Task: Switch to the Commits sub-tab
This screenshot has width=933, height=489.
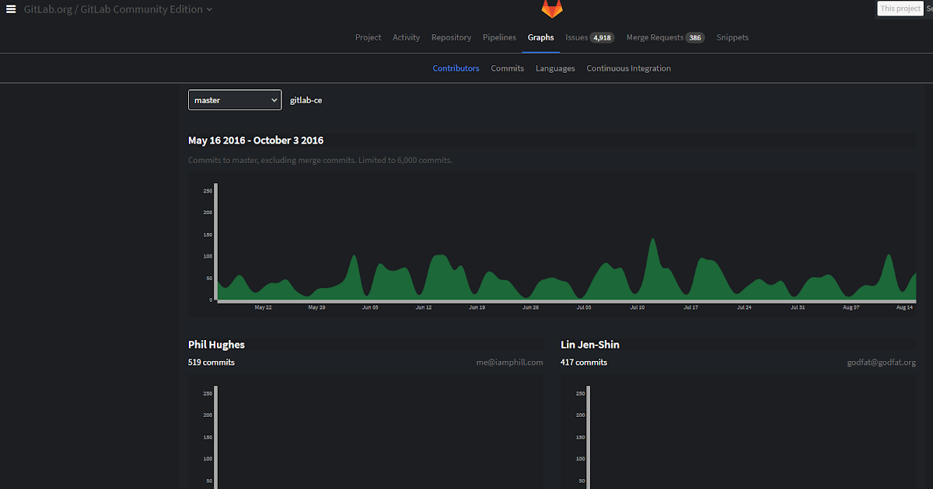Action: tap(508, 68)
